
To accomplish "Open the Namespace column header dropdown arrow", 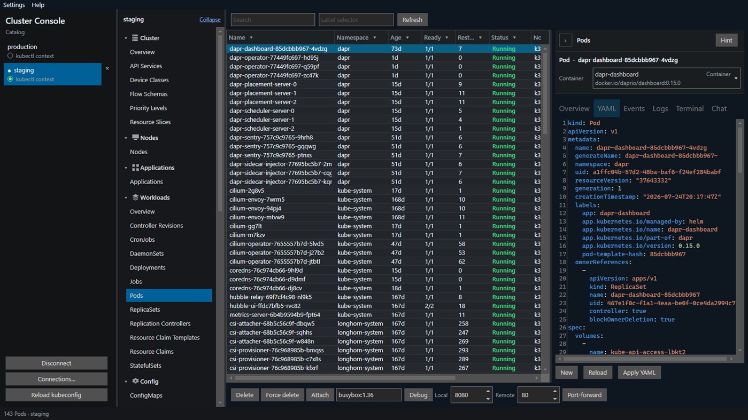I will (374, 38).
